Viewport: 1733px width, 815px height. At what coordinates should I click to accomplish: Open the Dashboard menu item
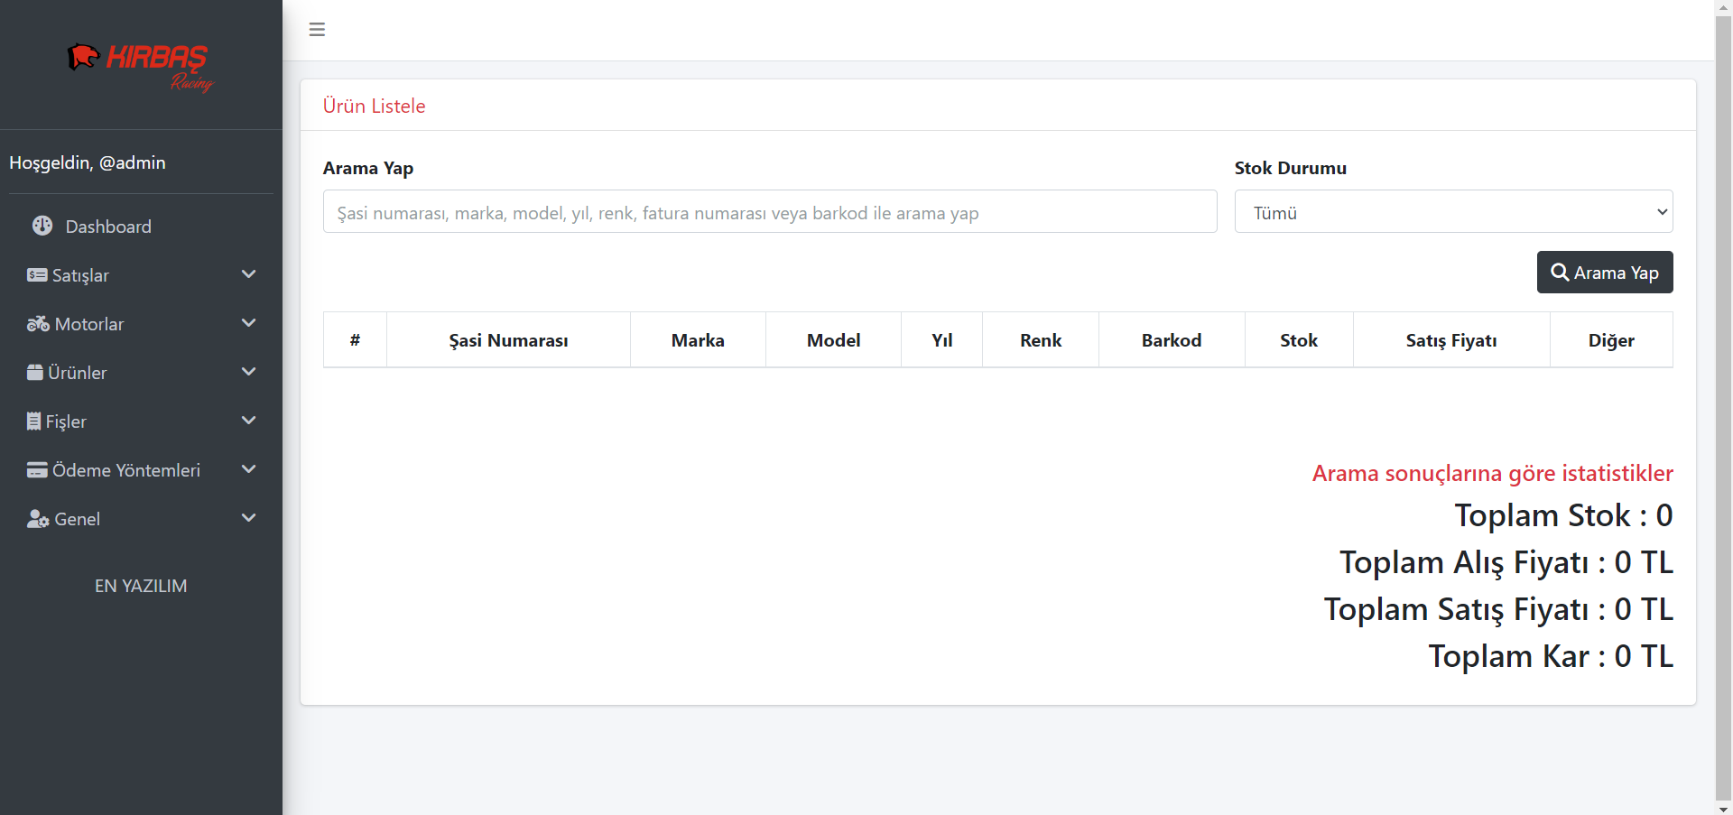(108, 227)
